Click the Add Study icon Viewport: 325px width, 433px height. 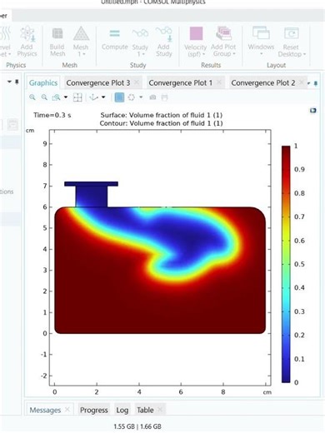click(x=163, y=42)
